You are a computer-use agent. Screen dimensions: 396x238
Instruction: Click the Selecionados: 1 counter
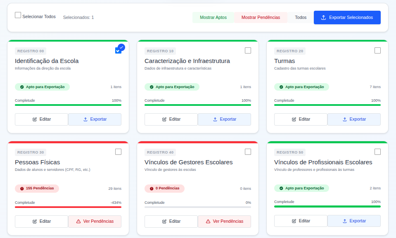pos(78,17)
